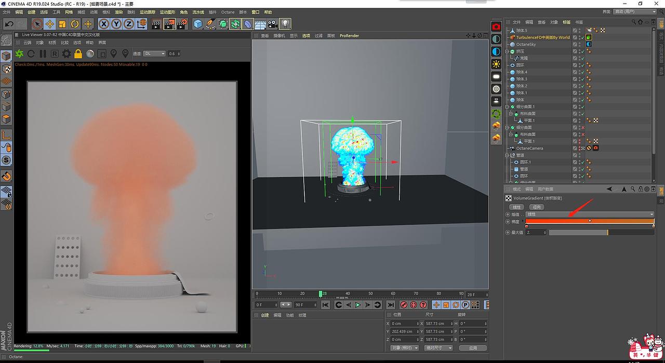Open the 插值 dropdown set to 线性

click(590, 214)
